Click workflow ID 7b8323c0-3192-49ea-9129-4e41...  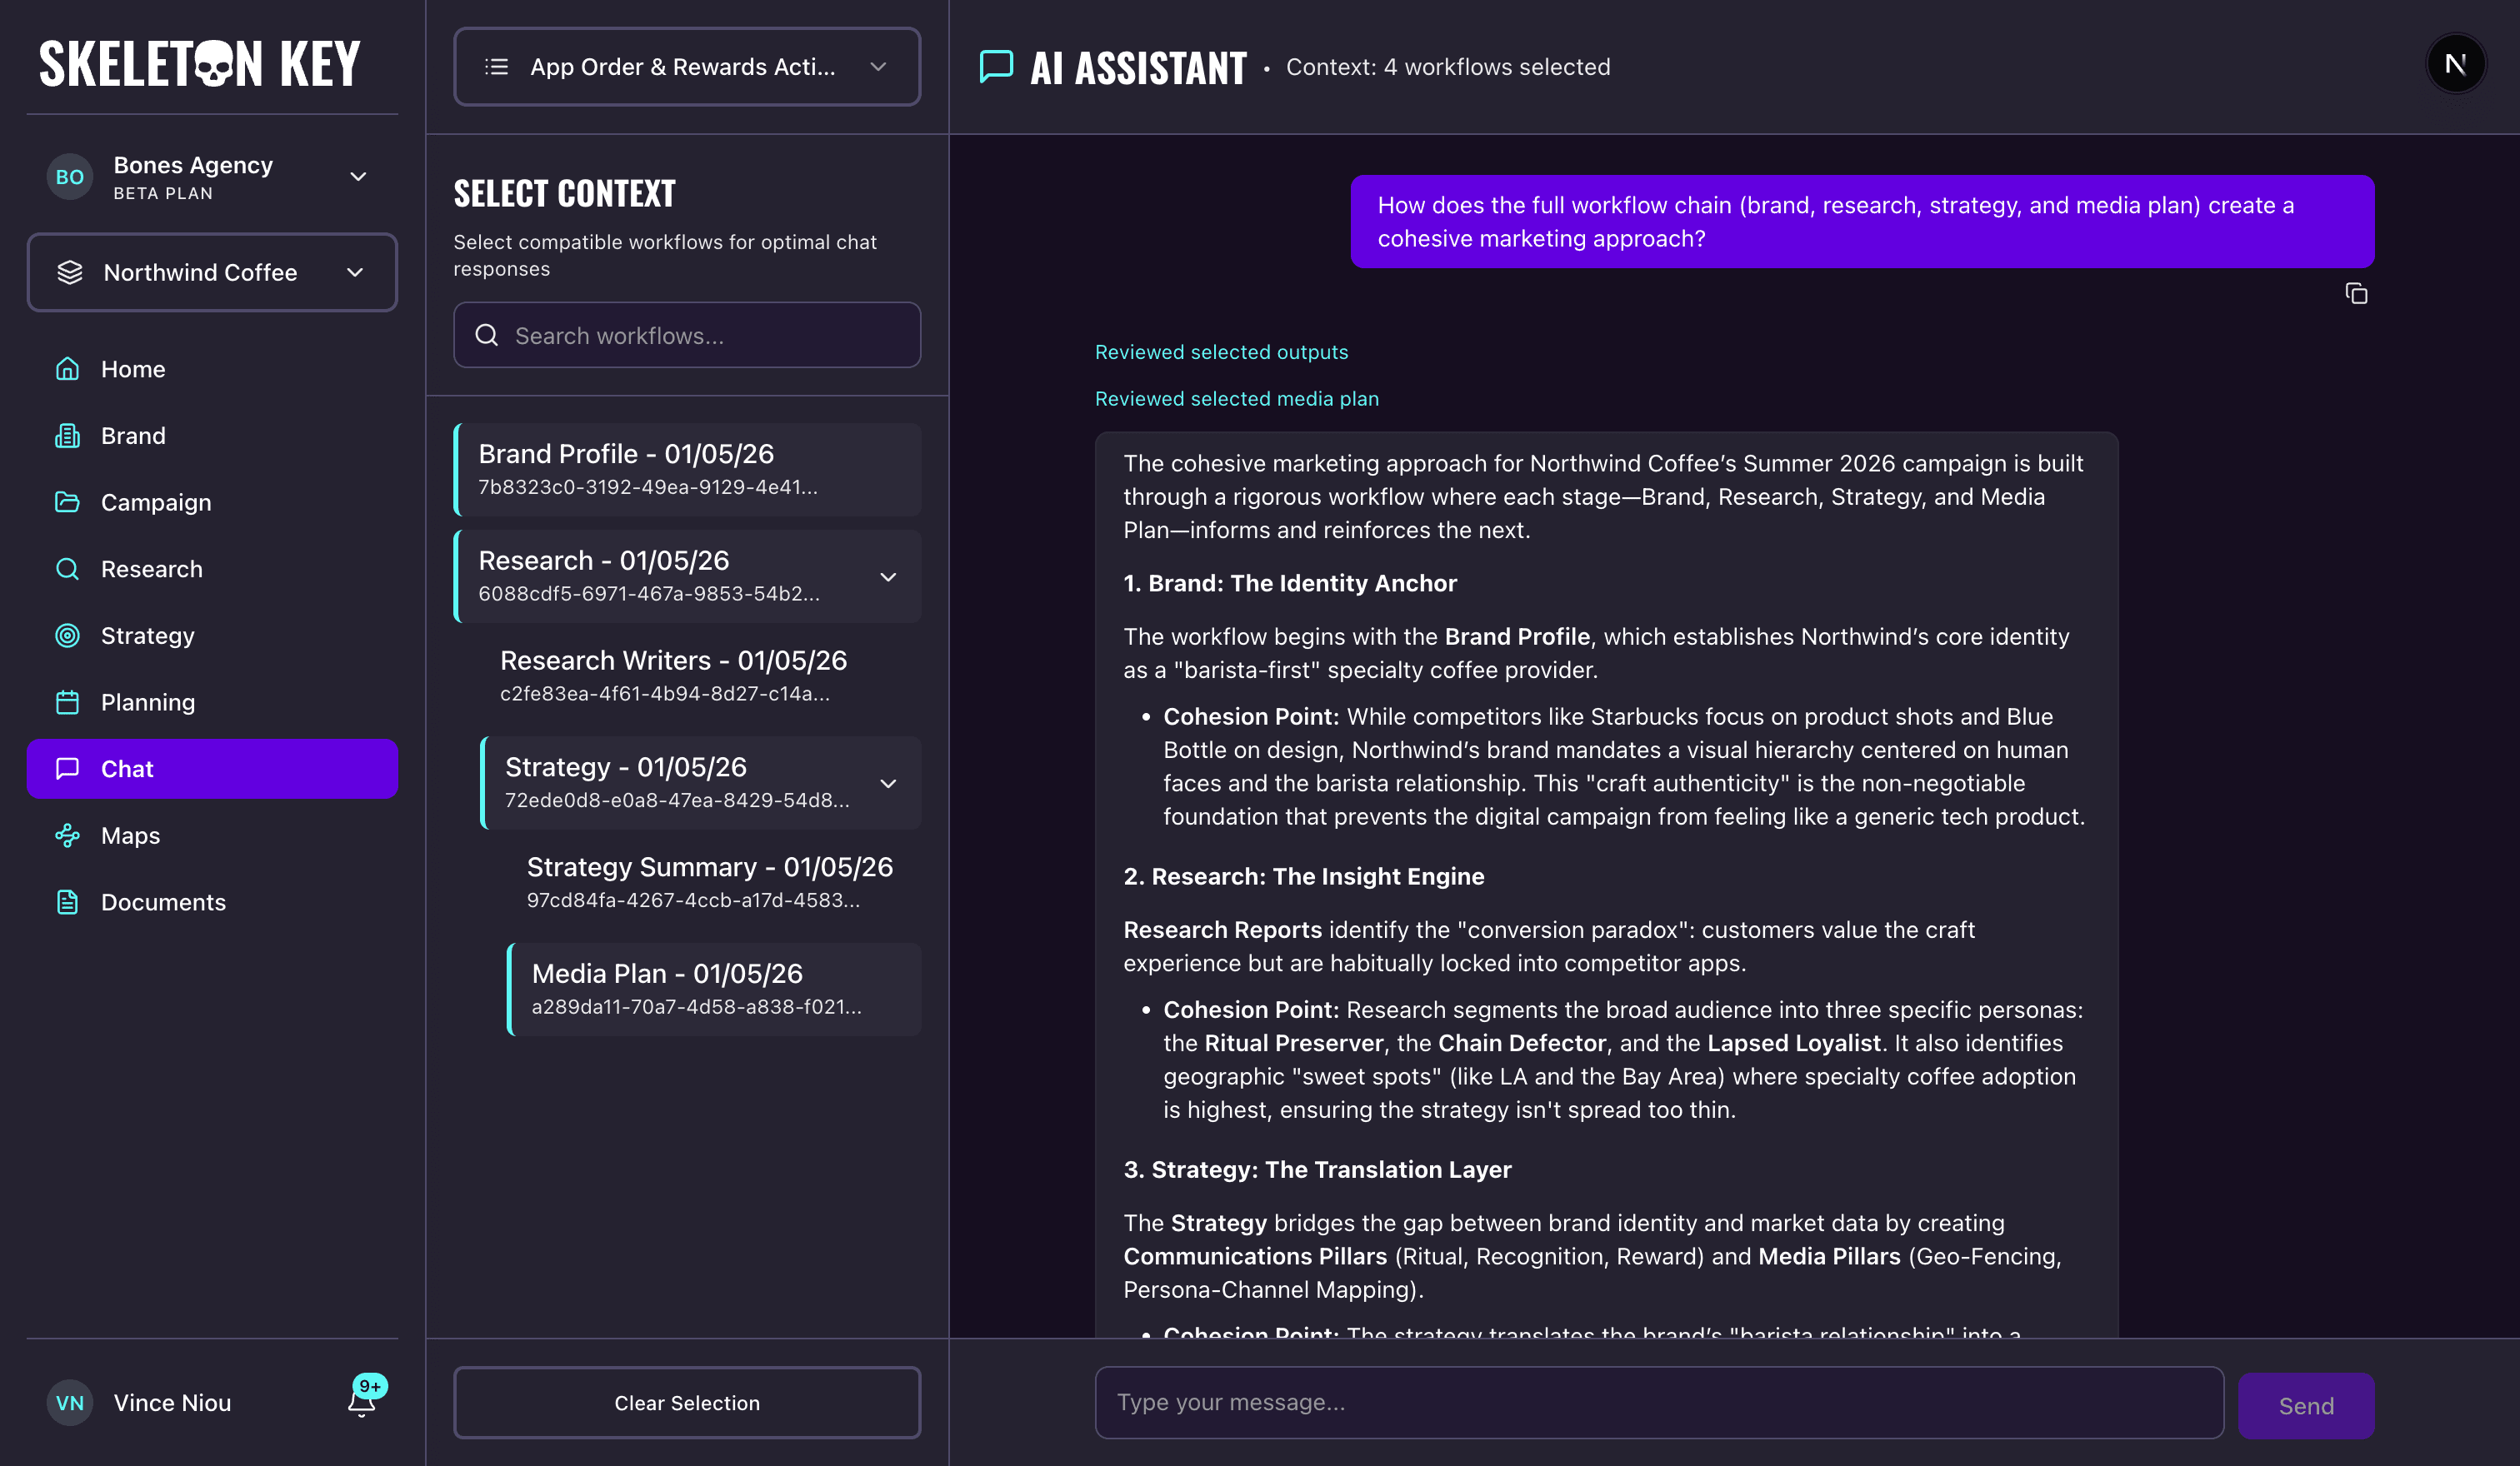click(648, 486)
